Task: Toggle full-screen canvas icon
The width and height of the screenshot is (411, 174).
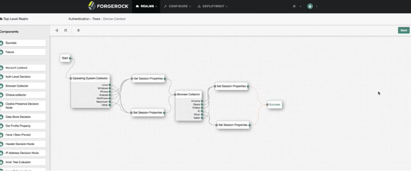Action: (65, 31)
